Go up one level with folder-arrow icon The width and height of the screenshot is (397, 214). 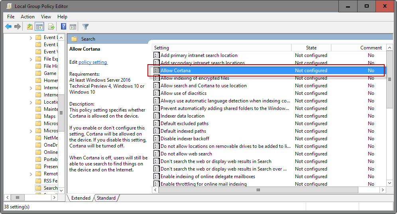[30, 27]
